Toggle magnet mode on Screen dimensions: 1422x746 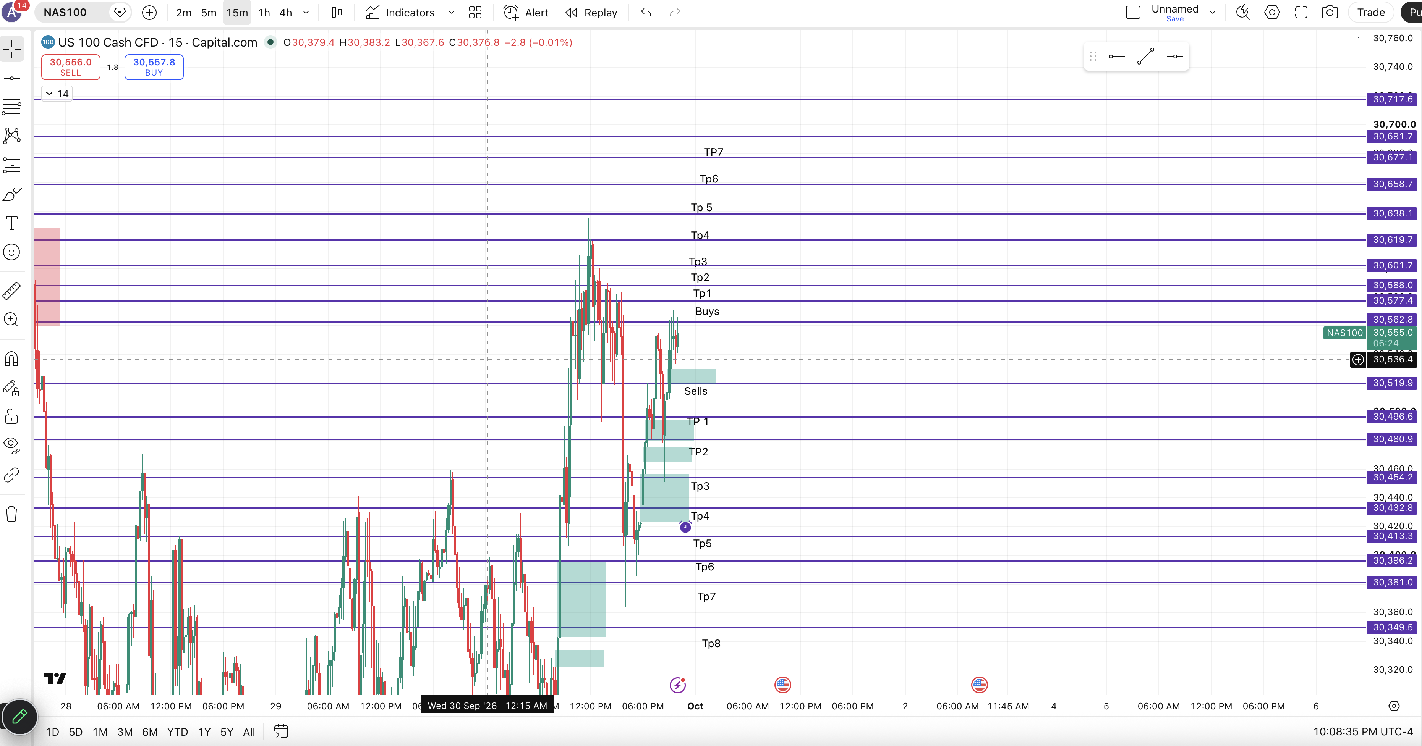pos(11,358)
